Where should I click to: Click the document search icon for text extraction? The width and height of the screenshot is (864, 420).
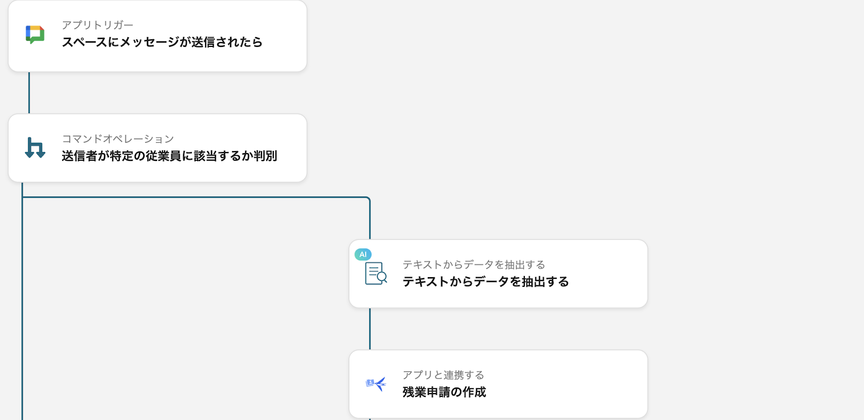point(376,273)
